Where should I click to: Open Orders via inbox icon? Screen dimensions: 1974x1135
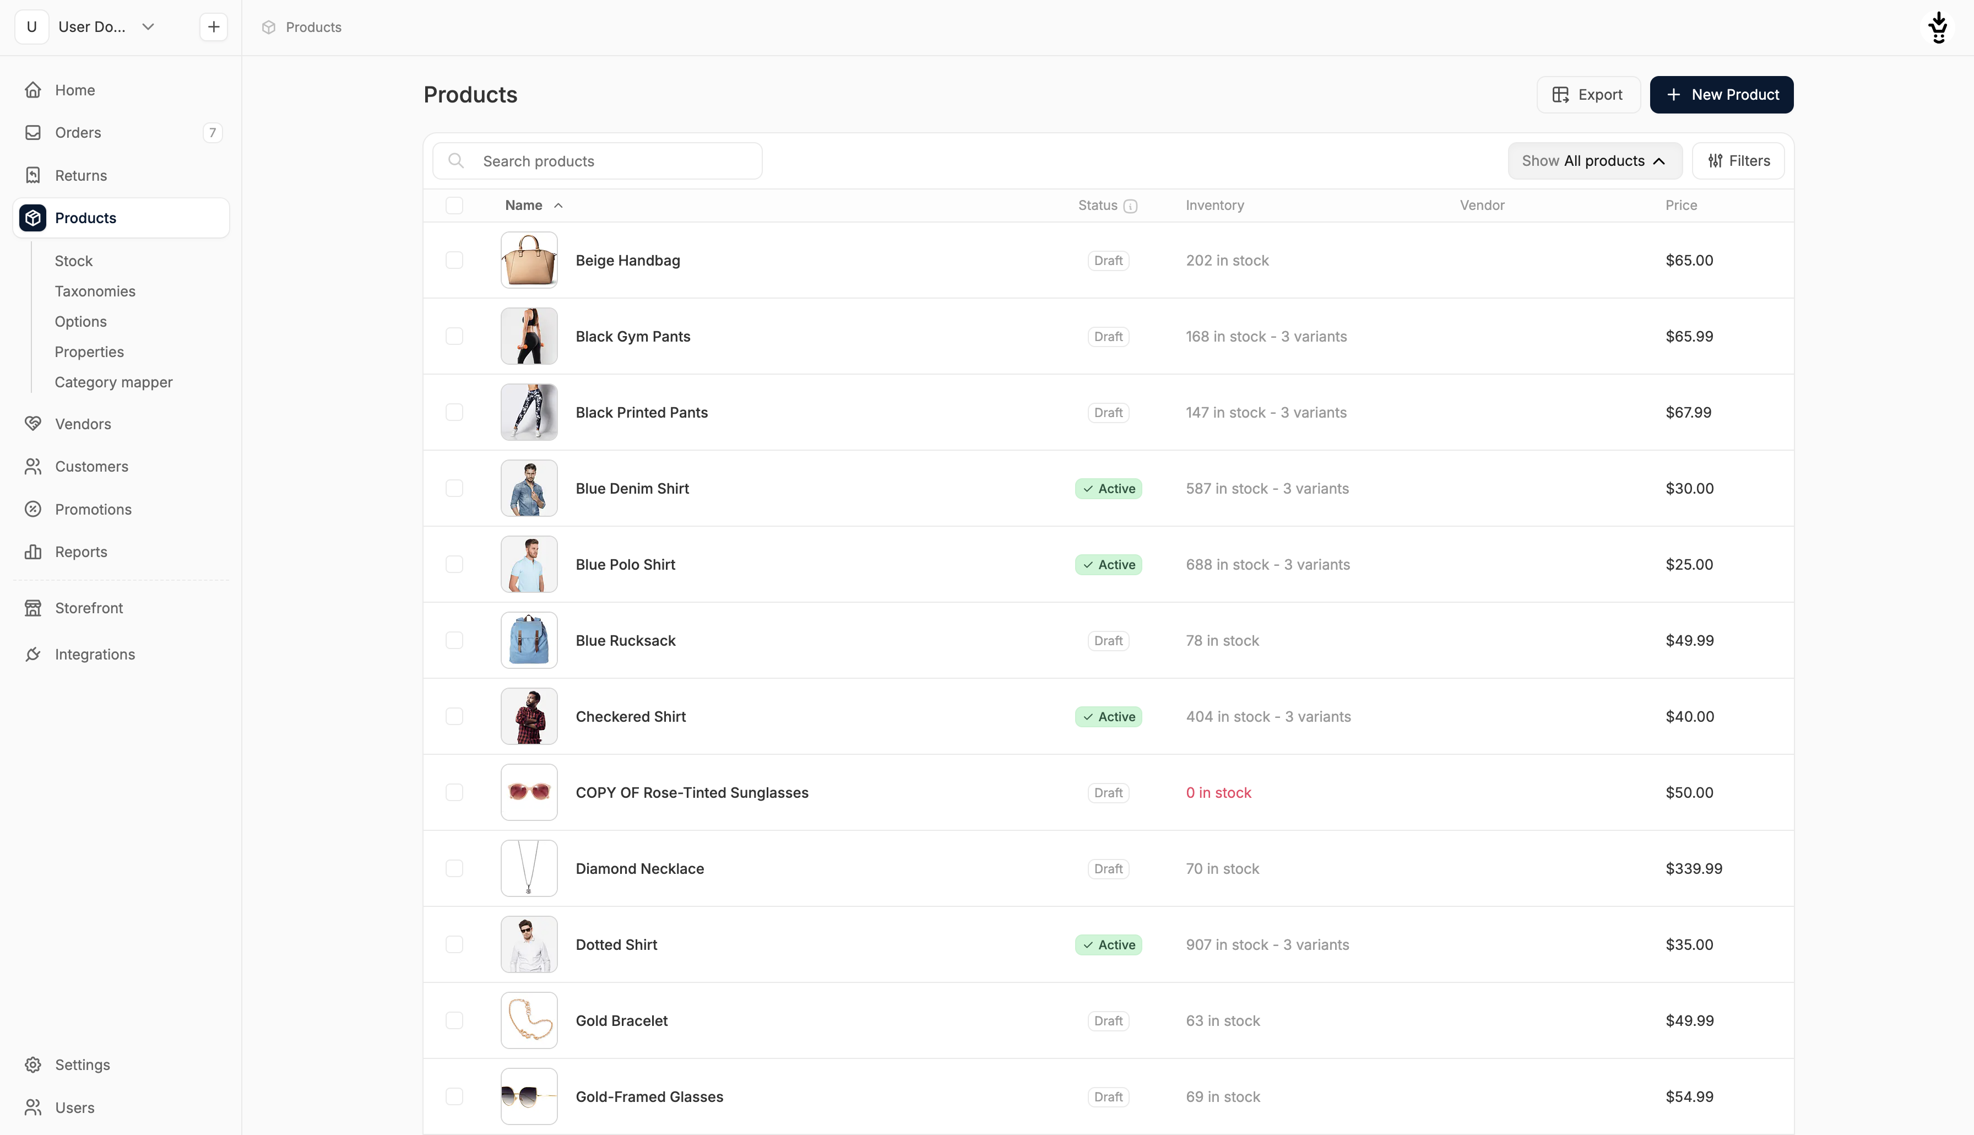32,133
